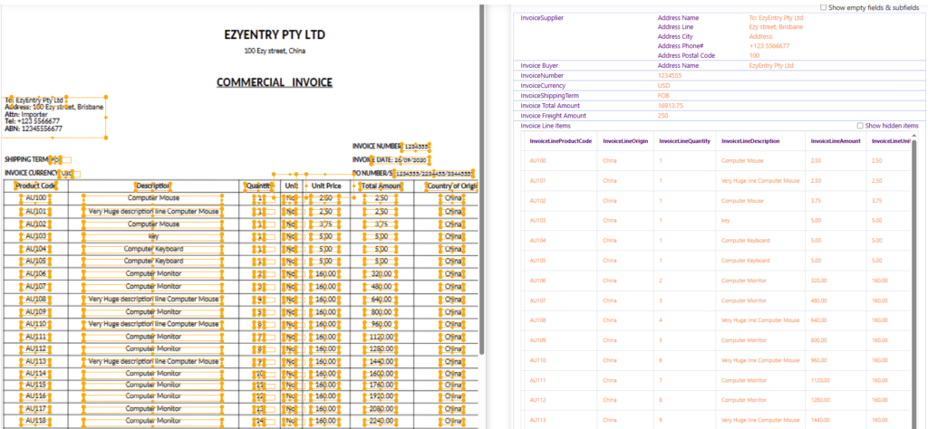
Task: Click 'Attn: Importer' line in document
Action: pos(26,114)
